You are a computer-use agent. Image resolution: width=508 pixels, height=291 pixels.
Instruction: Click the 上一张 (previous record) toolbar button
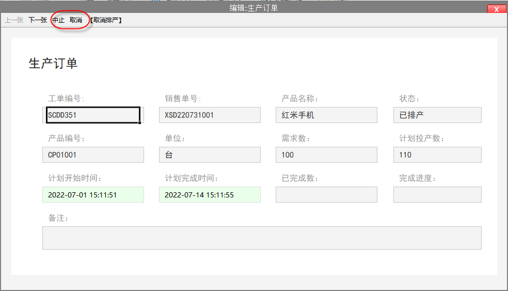[x=14, y=20]
